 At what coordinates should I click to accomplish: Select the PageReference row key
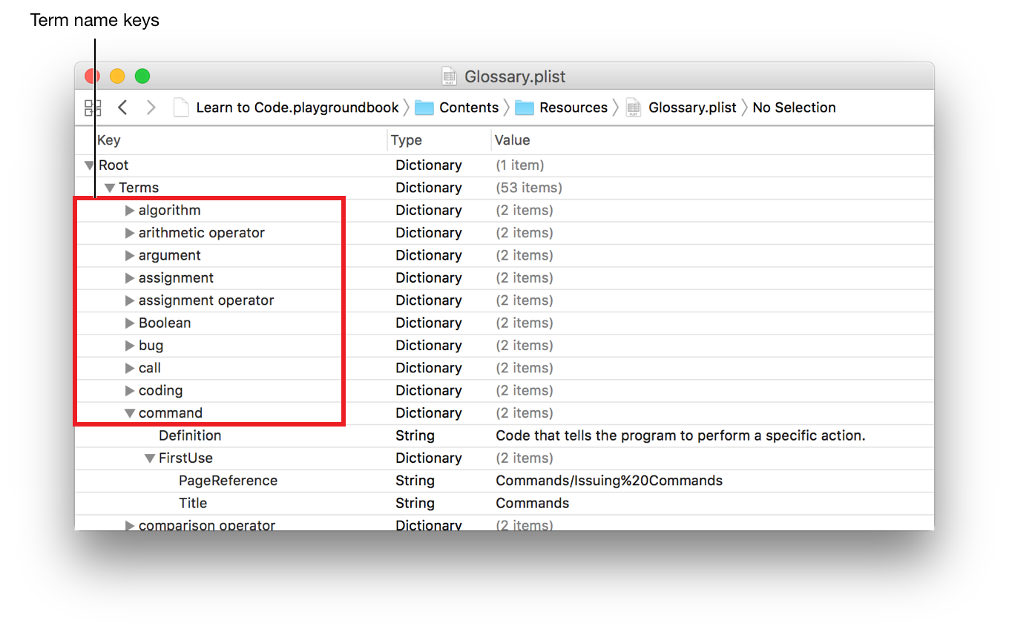coord(228,481)
